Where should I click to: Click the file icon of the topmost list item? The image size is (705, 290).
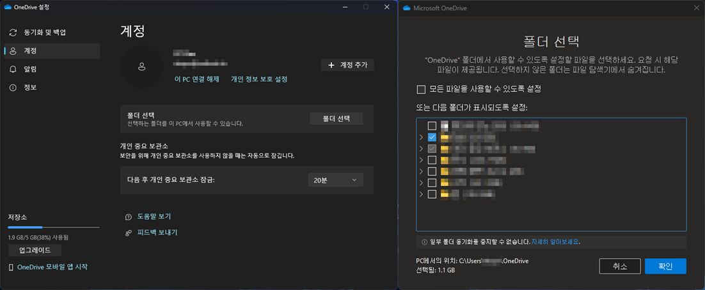click(x=445, y=125)
